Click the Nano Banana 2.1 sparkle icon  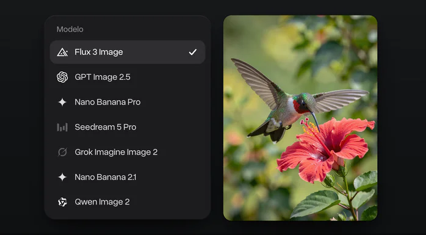[62, 177]
